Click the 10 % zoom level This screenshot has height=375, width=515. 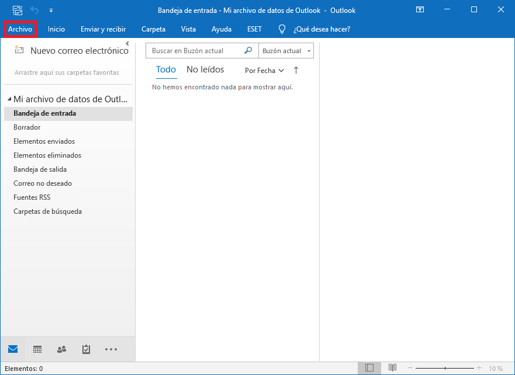point(496,369)
